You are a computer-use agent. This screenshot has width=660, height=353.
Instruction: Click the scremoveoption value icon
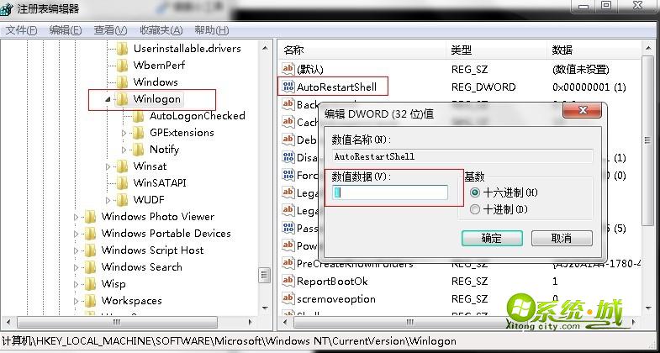[x=288, y=299]
